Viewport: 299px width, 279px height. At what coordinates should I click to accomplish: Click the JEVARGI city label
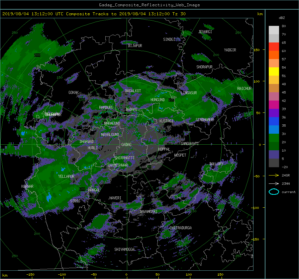click(205, 32)
